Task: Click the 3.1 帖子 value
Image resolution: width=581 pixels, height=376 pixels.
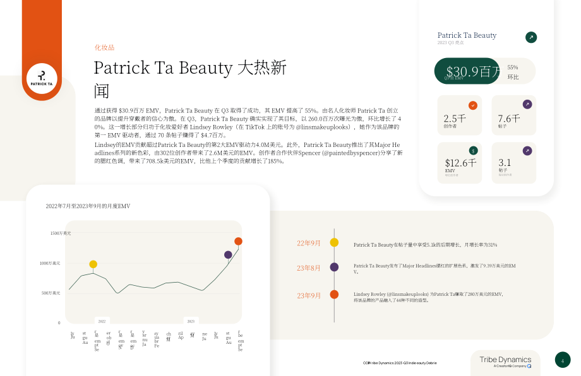Action: 505,163
